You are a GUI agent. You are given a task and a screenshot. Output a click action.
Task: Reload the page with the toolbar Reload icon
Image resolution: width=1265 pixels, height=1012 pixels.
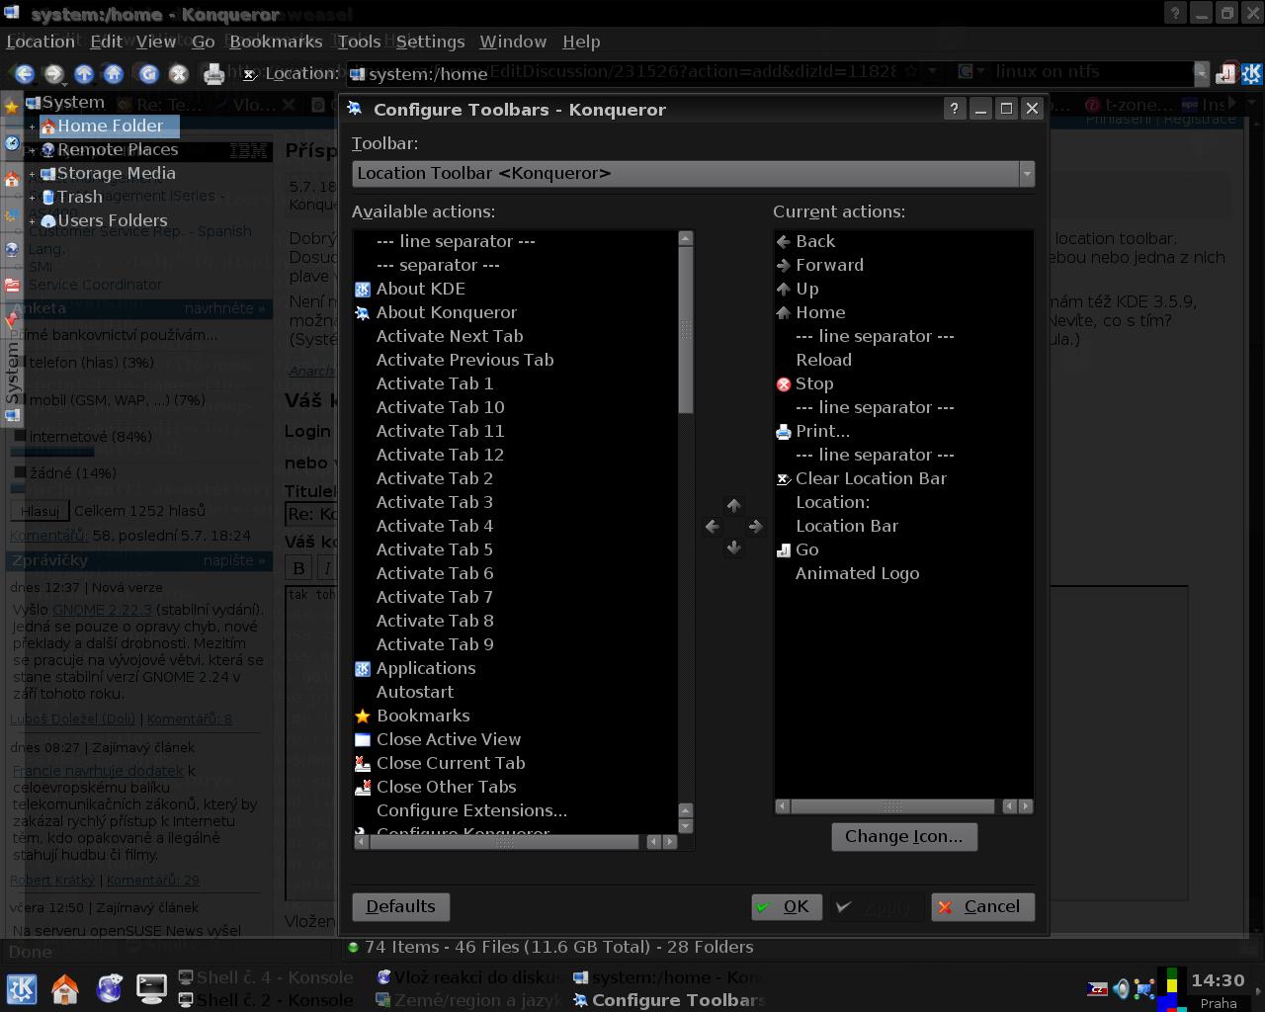[x=148, y=73]
